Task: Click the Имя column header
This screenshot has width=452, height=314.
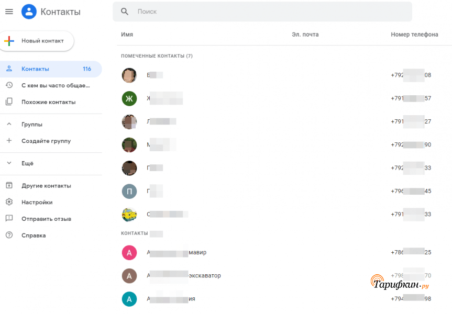Action: (x=127, y=35)
